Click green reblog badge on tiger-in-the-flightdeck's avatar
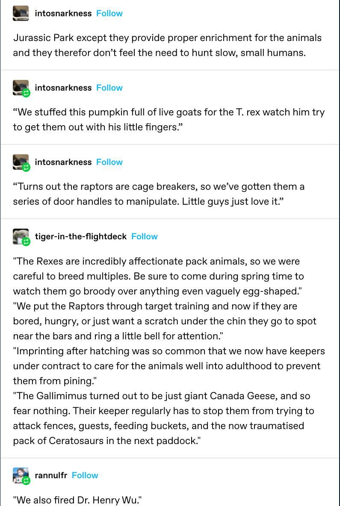 pyautogui.click(x=26, y=242)
